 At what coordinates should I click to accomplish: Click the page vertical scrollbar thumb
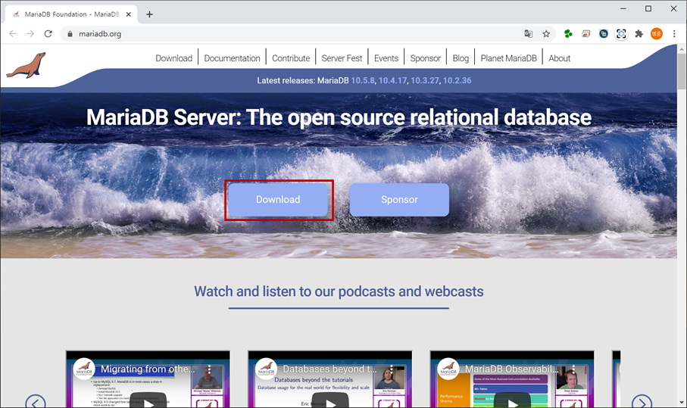pos(682,72)
